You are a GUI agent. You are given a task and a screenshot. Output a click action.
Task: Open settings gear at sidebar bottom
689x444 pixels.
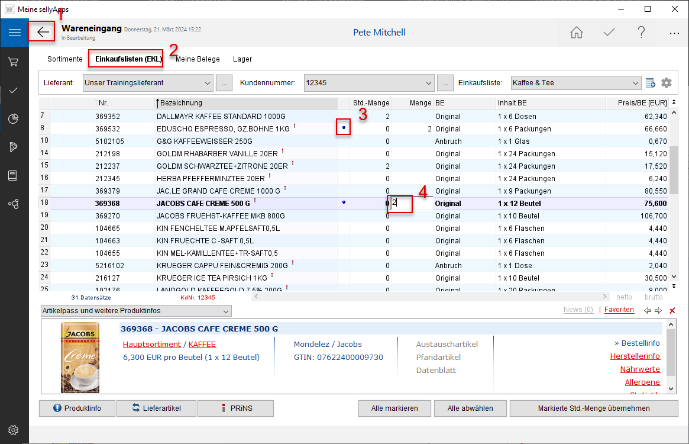coord(14,430)
